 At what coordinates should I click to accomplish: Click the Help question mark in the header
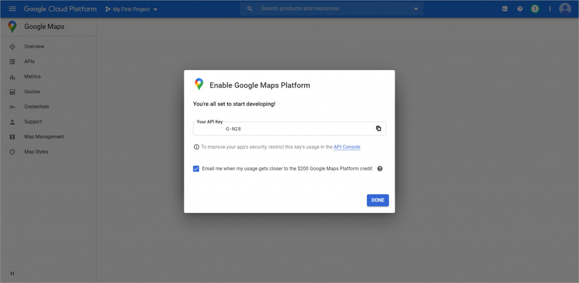tap(520, 9)
